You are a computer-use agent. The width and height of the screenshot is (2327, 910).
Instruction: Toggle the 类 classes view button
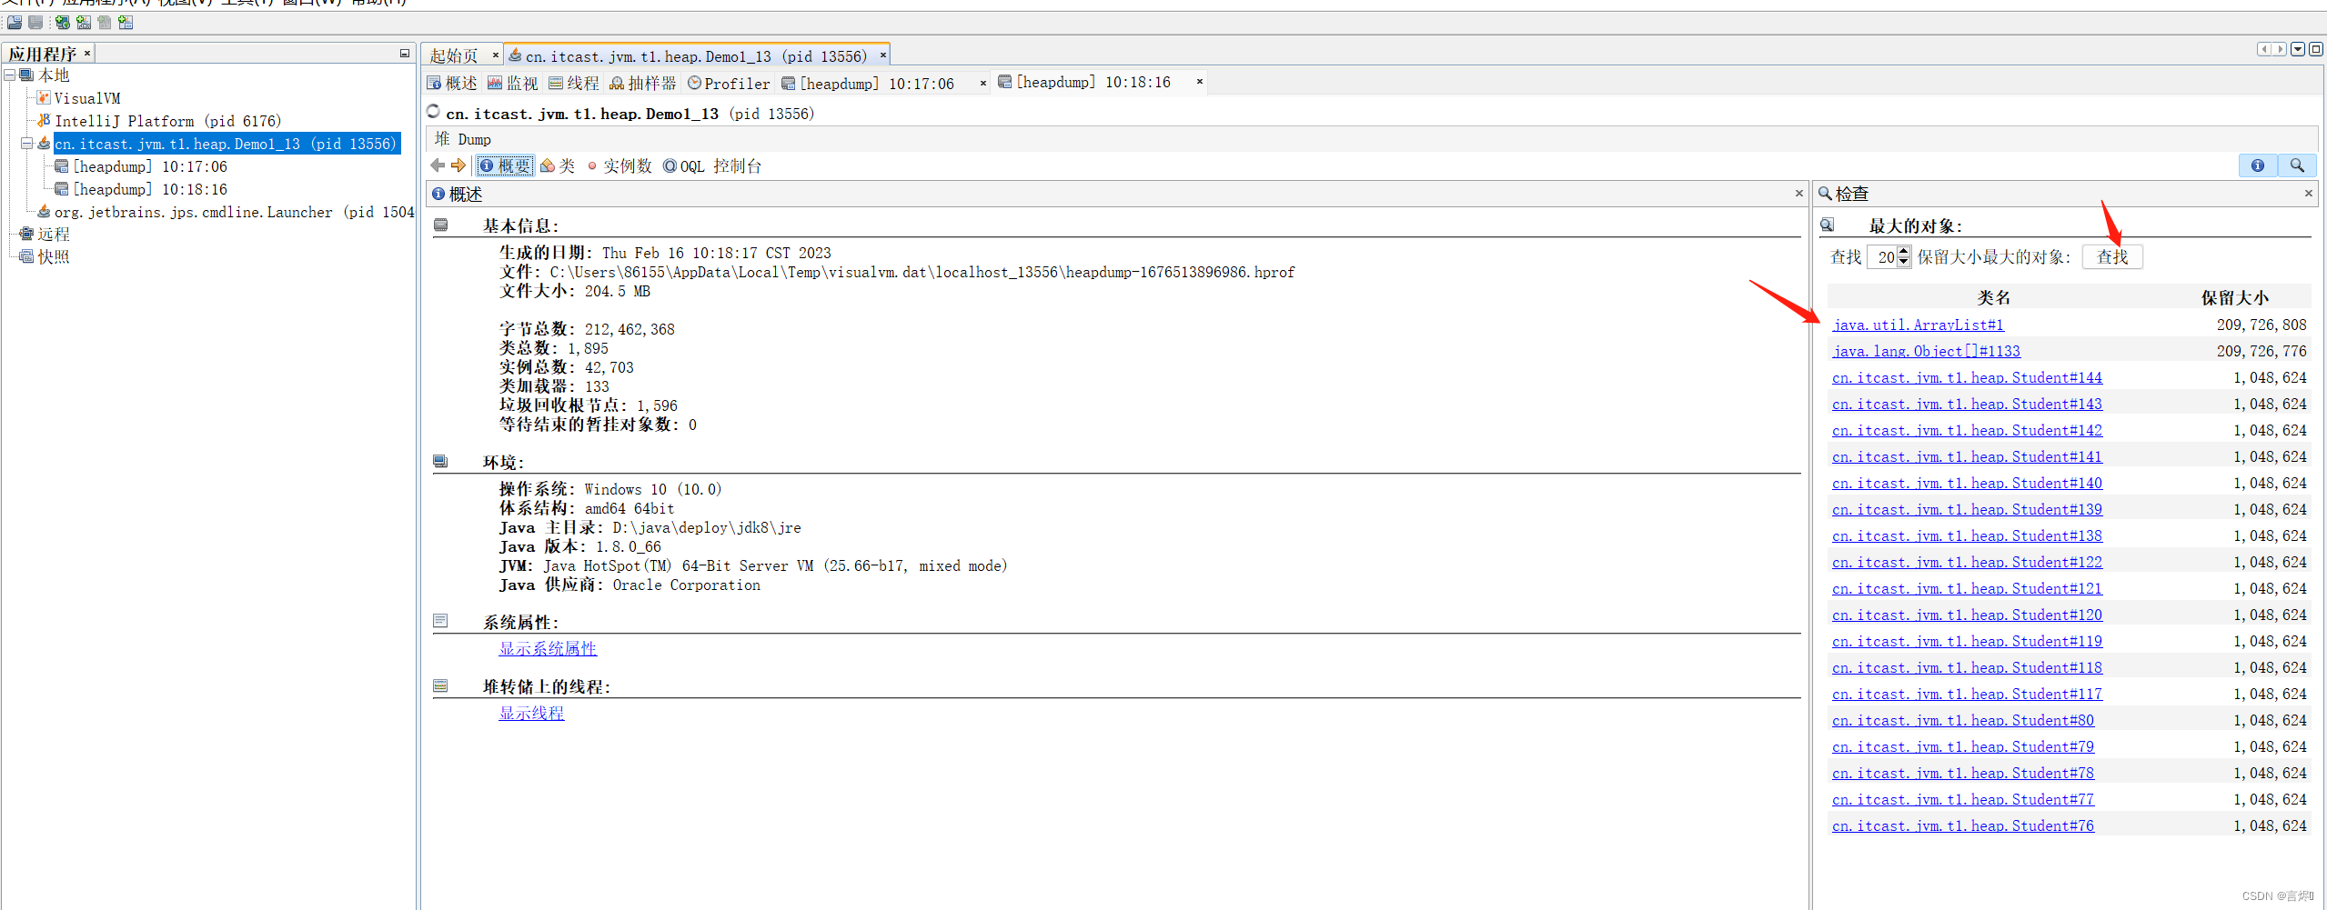tap(558, 165)
